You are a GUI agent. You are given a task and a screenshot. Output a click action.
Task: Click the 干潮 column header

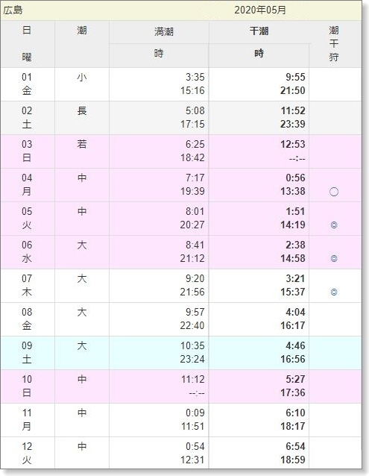click(259, 31)
